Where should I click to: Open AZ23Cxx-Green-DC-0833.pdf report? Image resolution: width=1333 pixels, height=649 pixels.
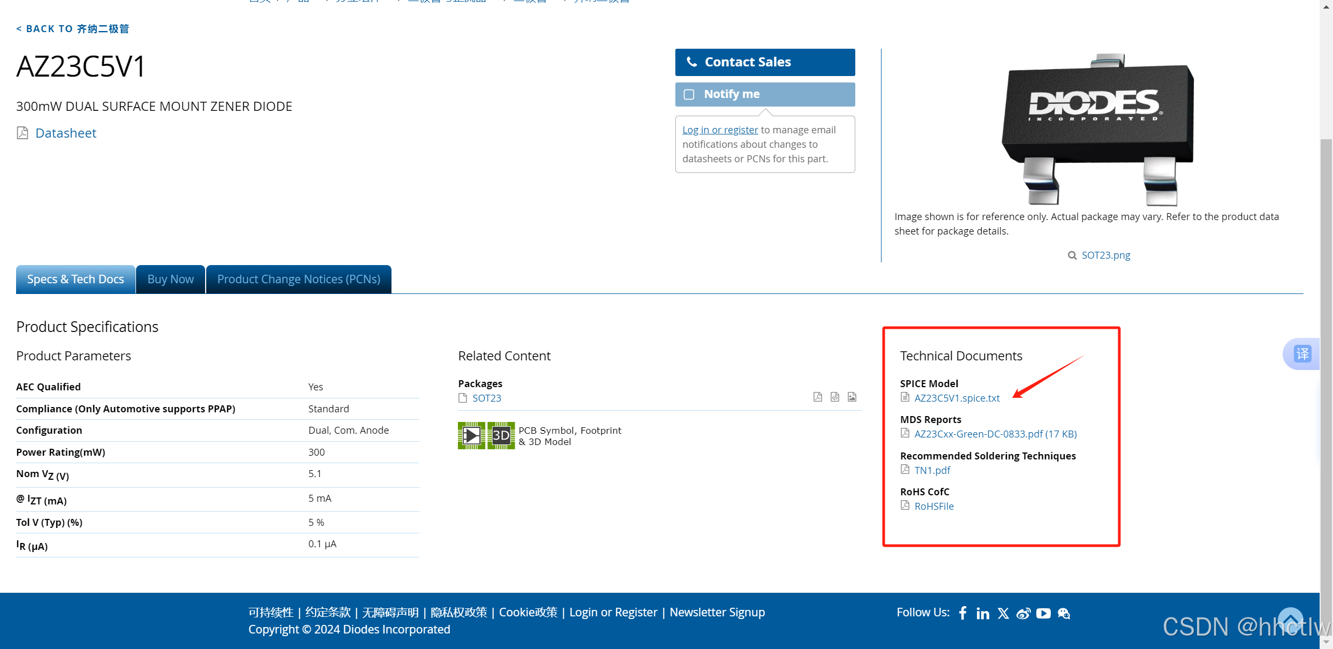click(x=996, y=434)
